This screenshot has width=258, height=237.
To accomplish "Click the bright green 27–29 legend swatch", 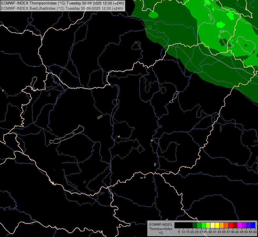I will 204,225.
